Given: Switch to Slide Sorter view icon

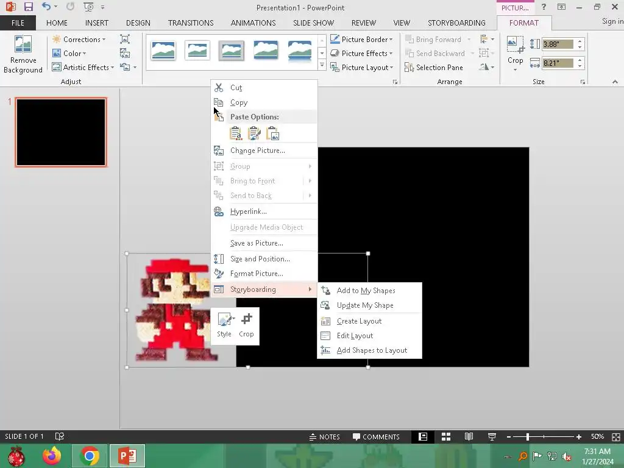Looking at the screenshot, I should [446, 436].
